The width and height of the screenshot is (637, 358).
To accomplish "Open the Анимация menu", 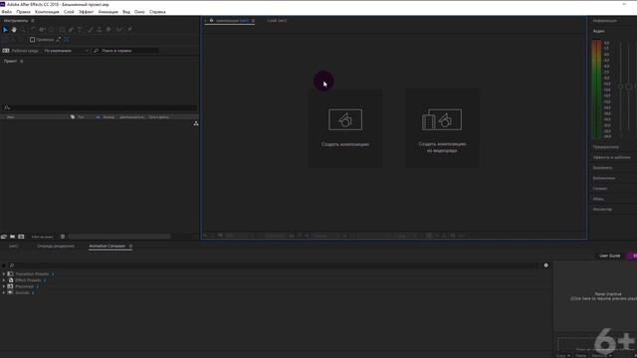I will pos(108,12).
